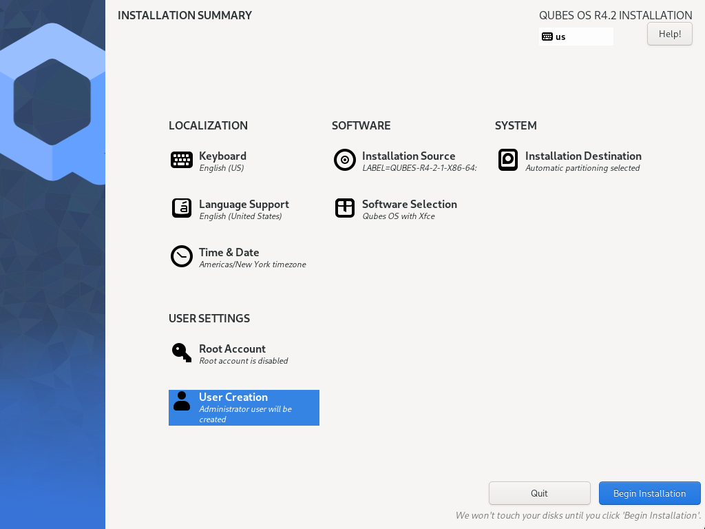This screenshot has height=529, width=705.
Task: Open Software Selection via the package icon
Action: tap(344, 208)
